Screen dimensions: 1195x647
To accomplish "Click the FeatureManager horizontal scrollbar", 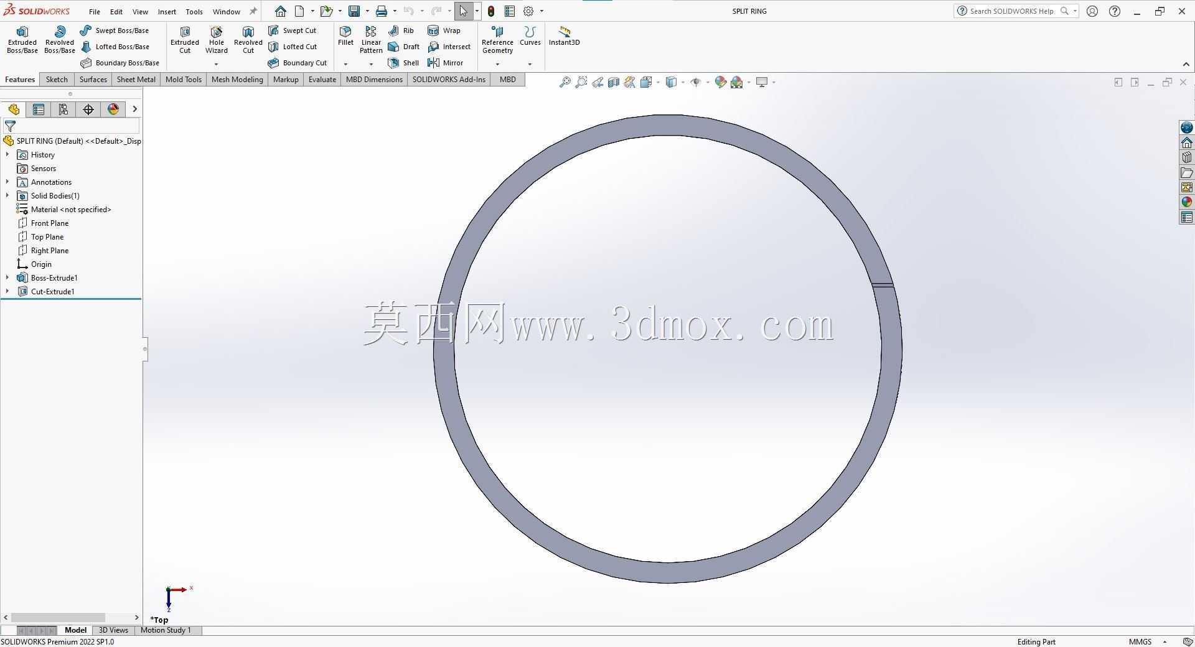I will click(59, 617).
